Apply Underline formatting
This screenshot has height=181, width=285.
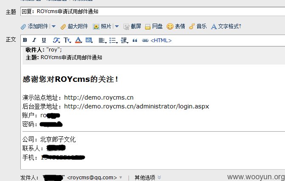tap(44, 40)
